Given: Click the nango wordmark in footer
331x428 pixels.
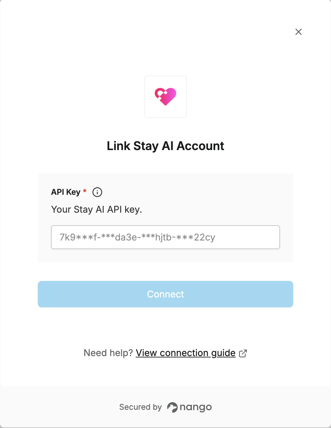Looking at the screenshot, I should click(196, 407).
